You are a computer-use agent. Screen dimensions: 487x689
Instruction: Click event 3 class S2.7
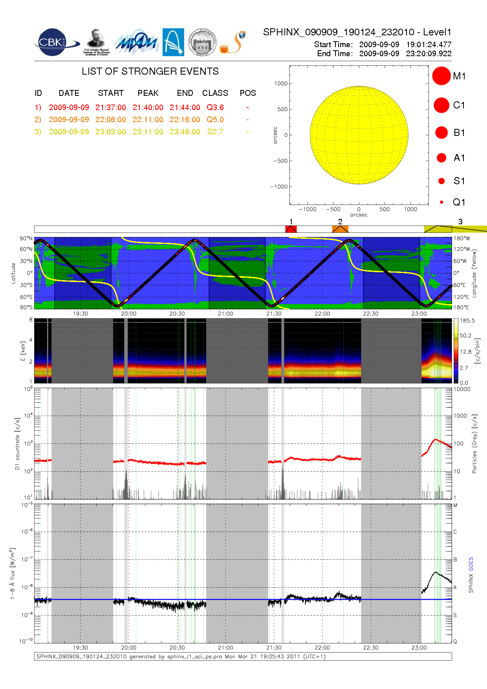click(215, 132)
